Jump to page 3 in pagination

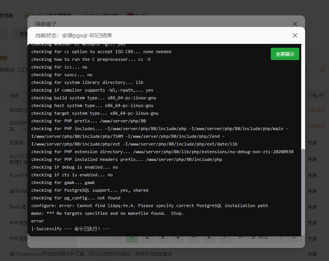162,237
